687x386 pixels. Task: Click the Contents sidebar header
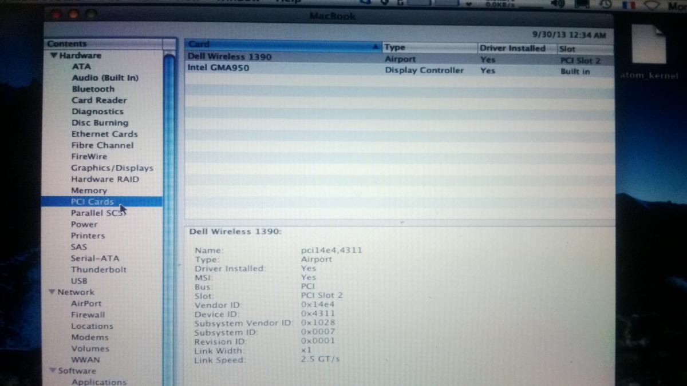pos(103,44)
